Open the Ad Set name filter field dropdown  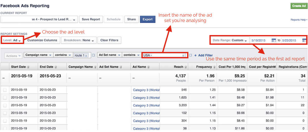109,55
